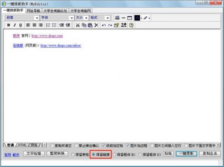The width and height of the screenshot is (224, 167).
Task: Click the insert image icon
Action: 117,18
